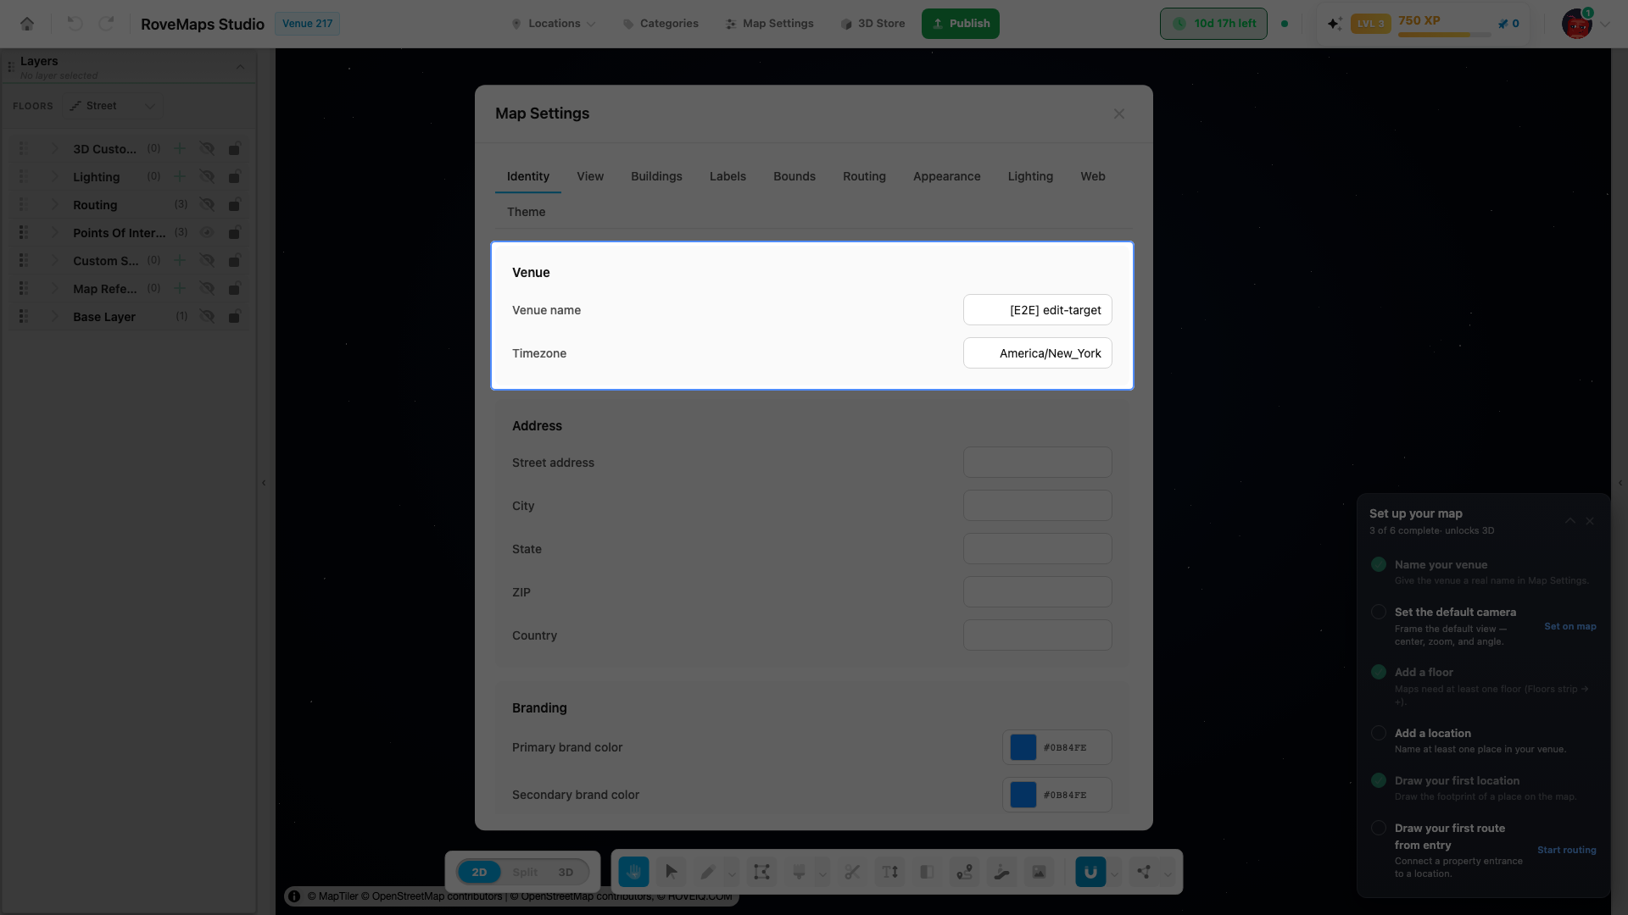Expand the Base Layer row
This screenshot has width=1628, height=915.
coord(55,316)
